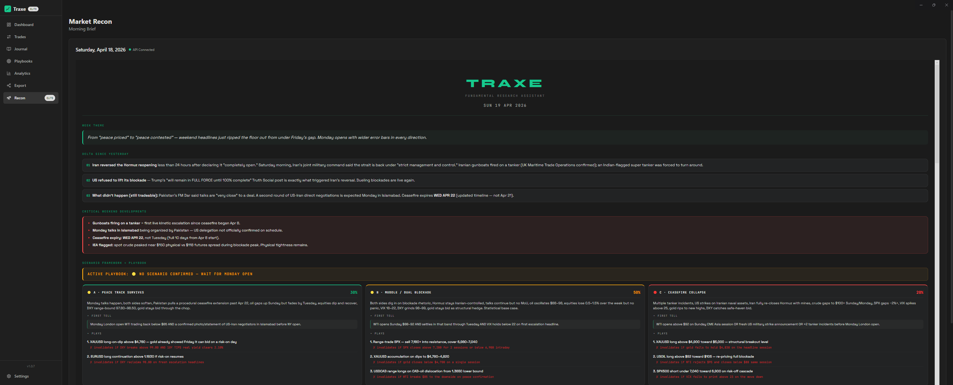
Task: Click the 30% probability on card A
Action: point(354,293)
